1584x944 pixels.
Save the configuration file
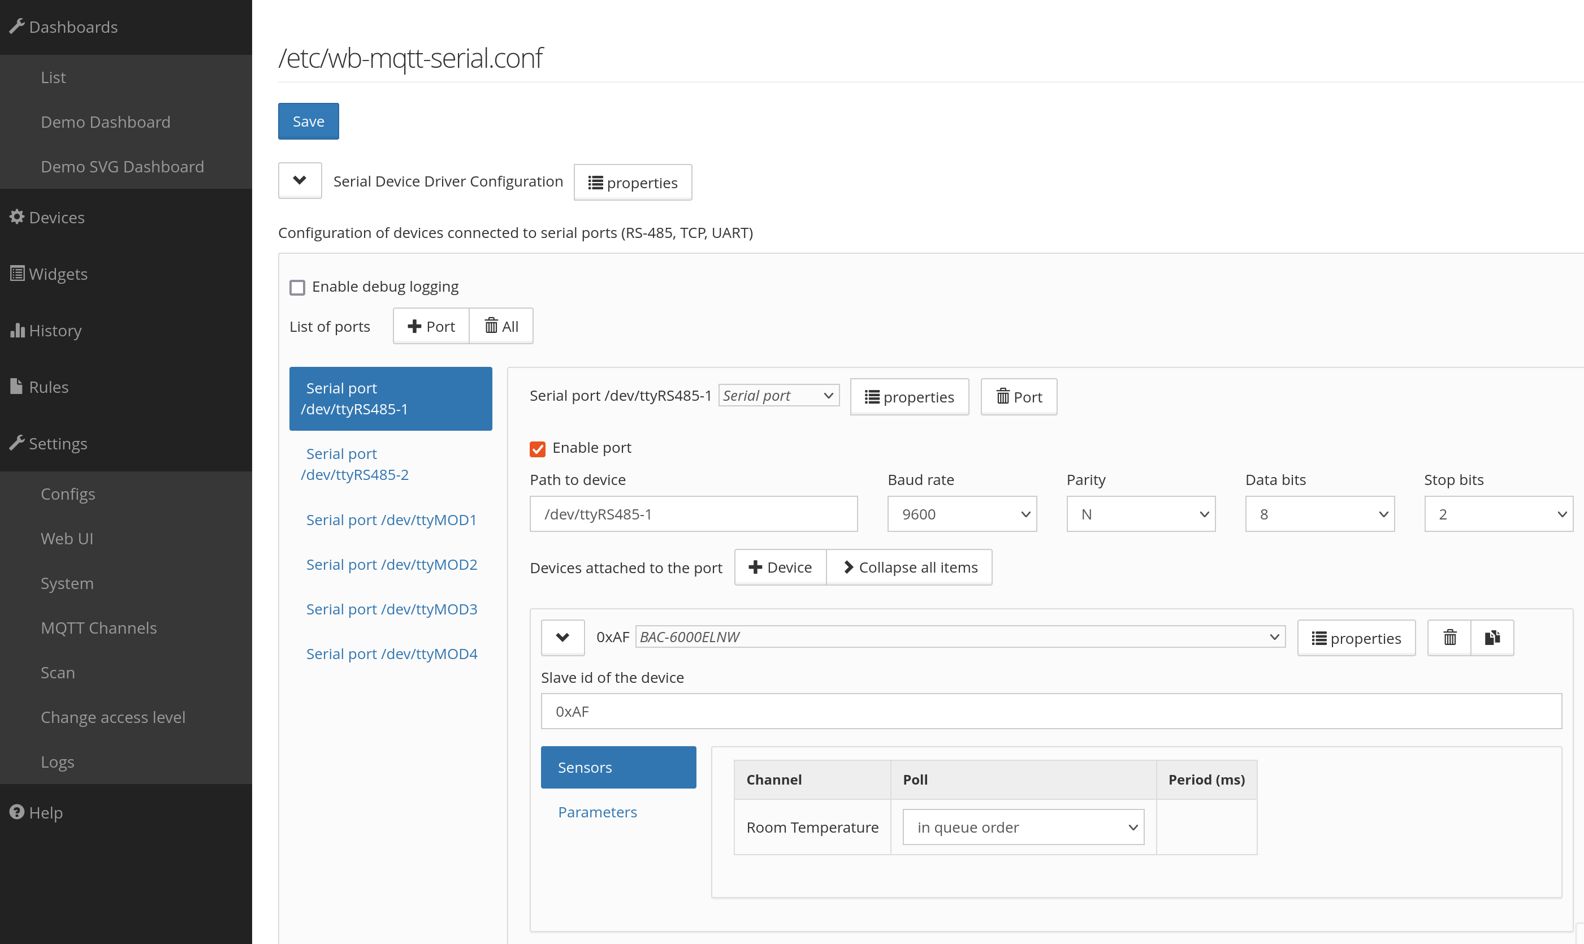click(x=309, y=121)
